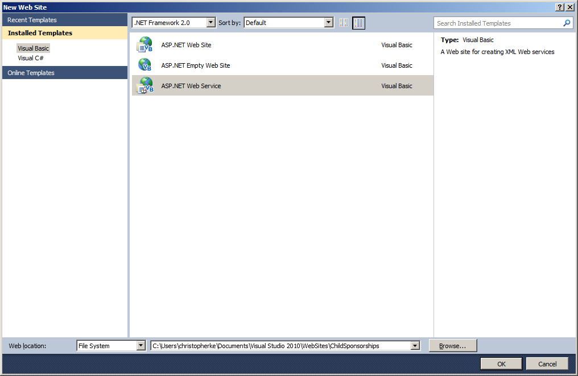Open the Web location type dropdown

pos(141,346)
